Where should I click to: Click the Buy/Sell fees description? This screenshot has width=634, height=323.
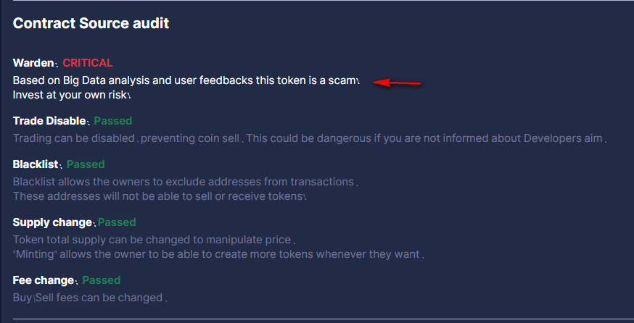(x=88, y=298)
